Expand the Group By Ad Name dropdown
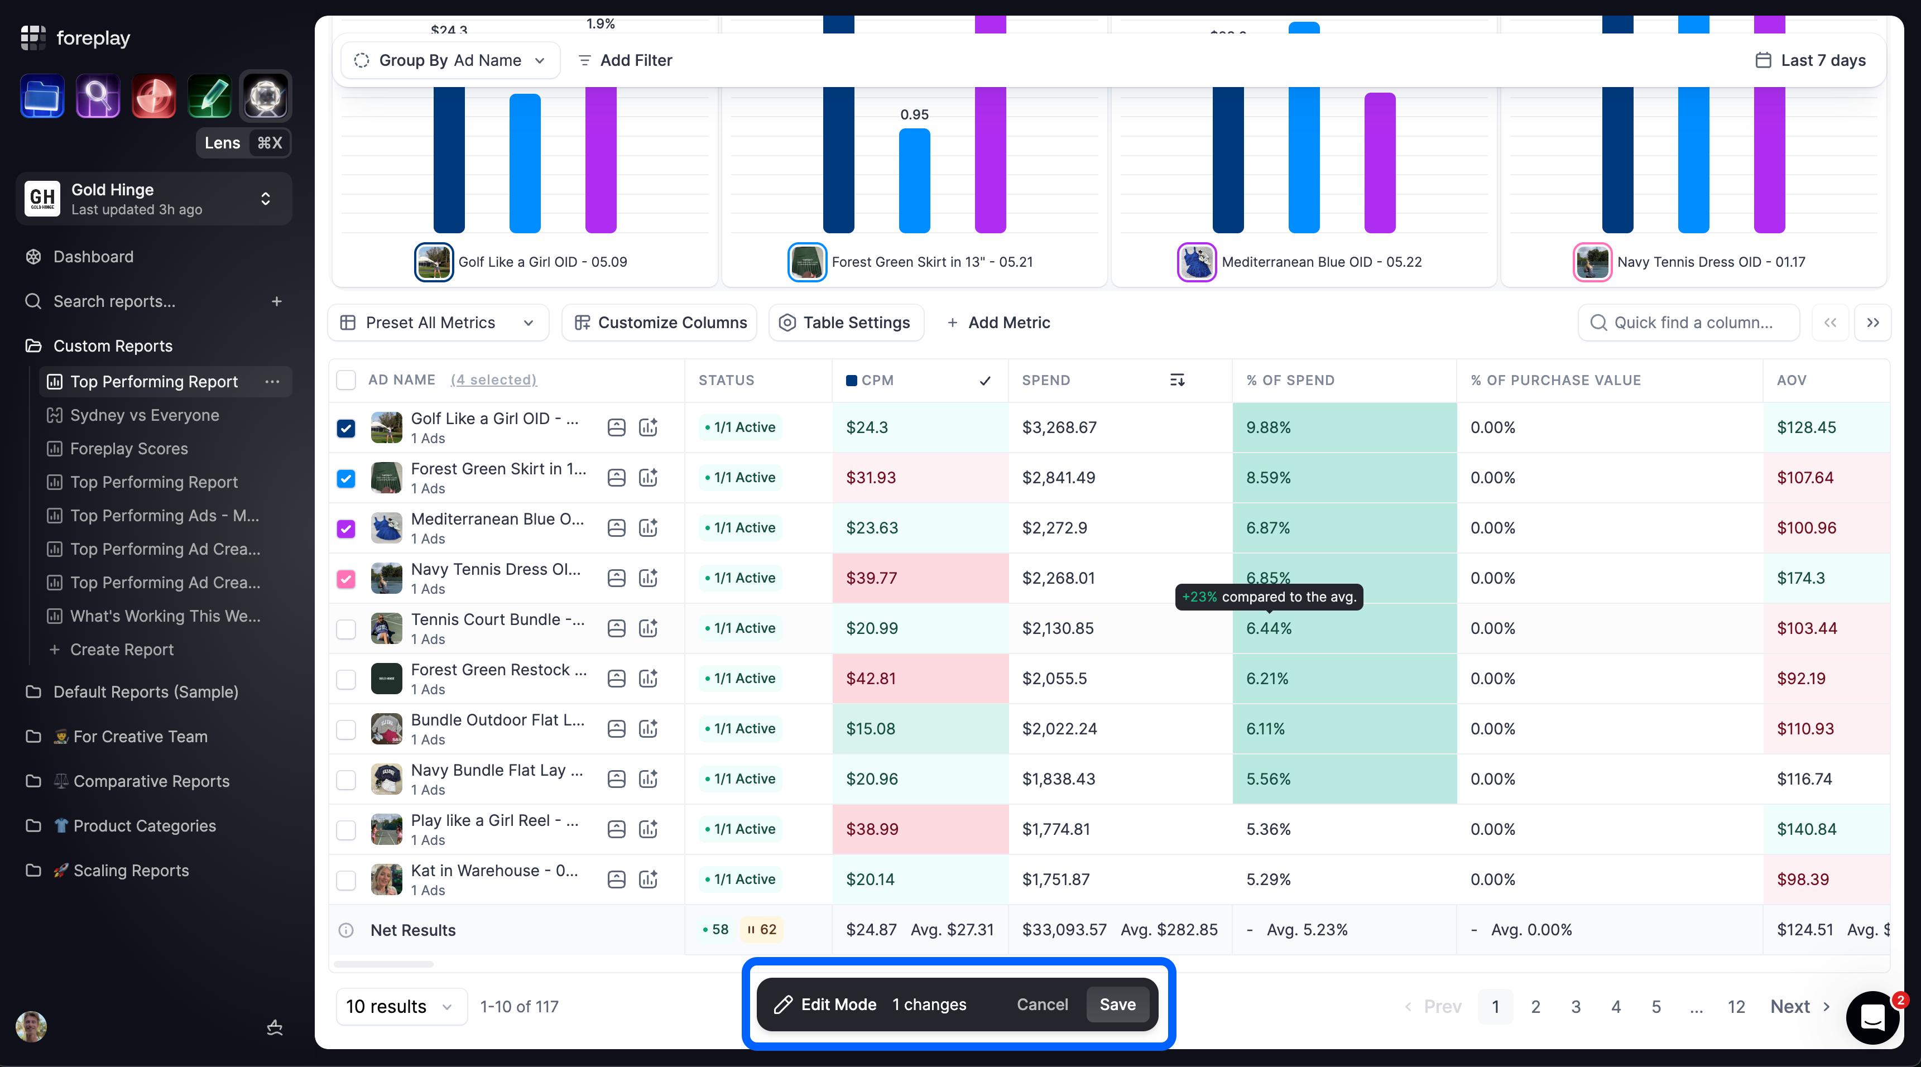1921x1067 pixels. click(x=450, y=60)
